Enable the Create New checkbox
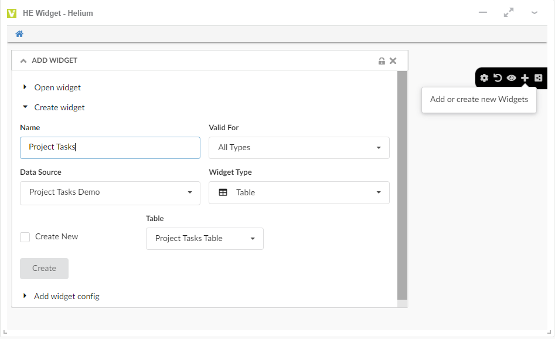Image resolution: width=555 pixels, height=339 pixels. [x=25, y=237]
